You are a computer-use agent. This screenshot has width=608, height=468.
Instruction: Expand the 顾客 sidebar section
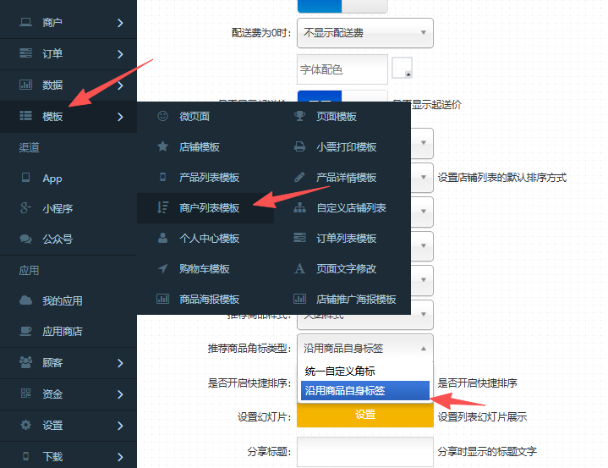(68, 362)
